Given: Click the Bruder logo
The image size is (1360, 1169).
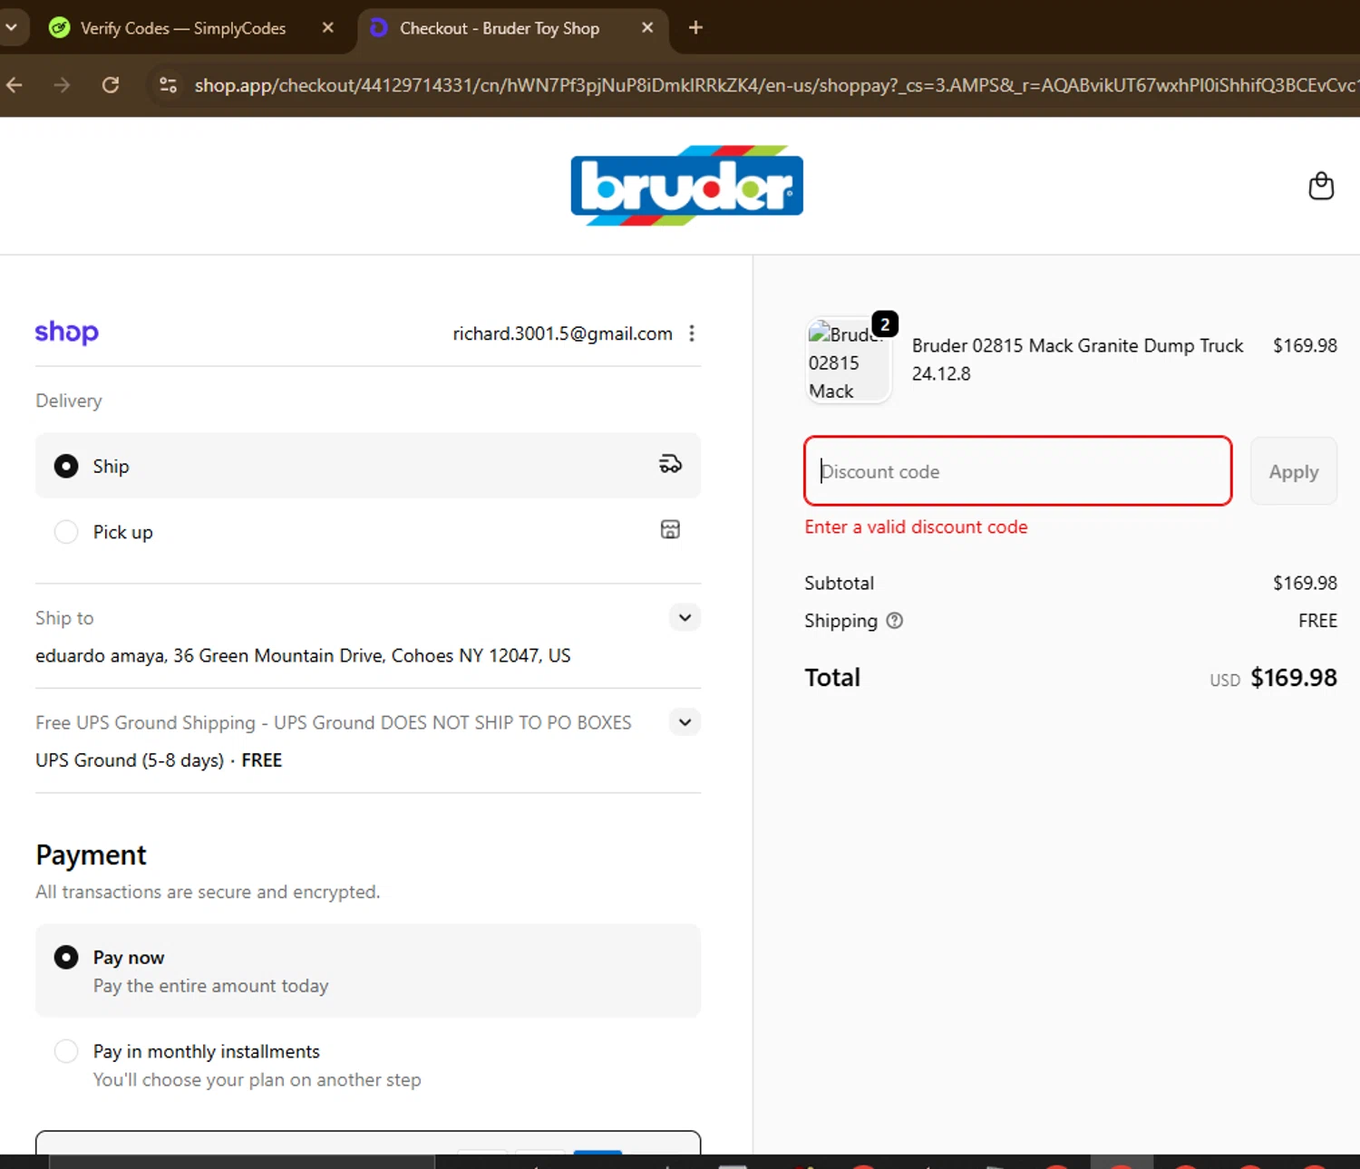Looking at the screenshot, I should pyautogui.click(x=686, y=186).
